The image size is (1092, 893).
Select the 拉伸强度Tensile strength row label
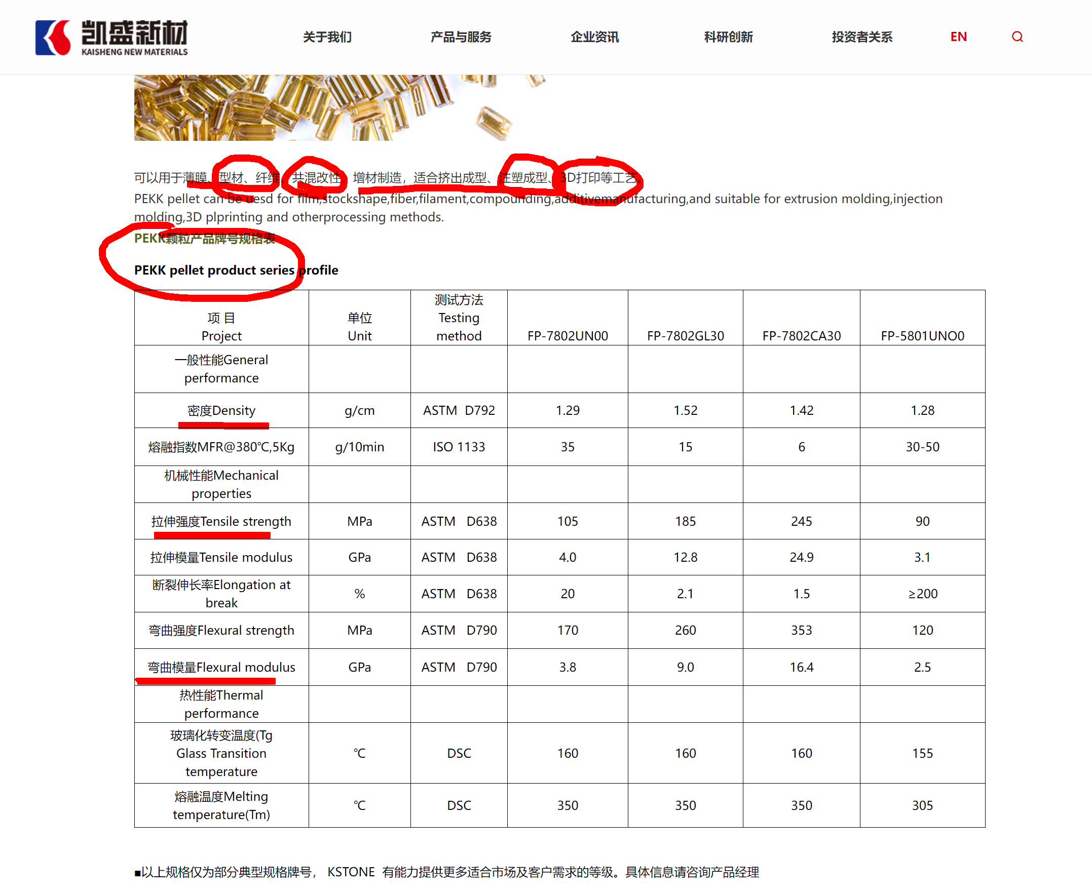coord(221,522)
